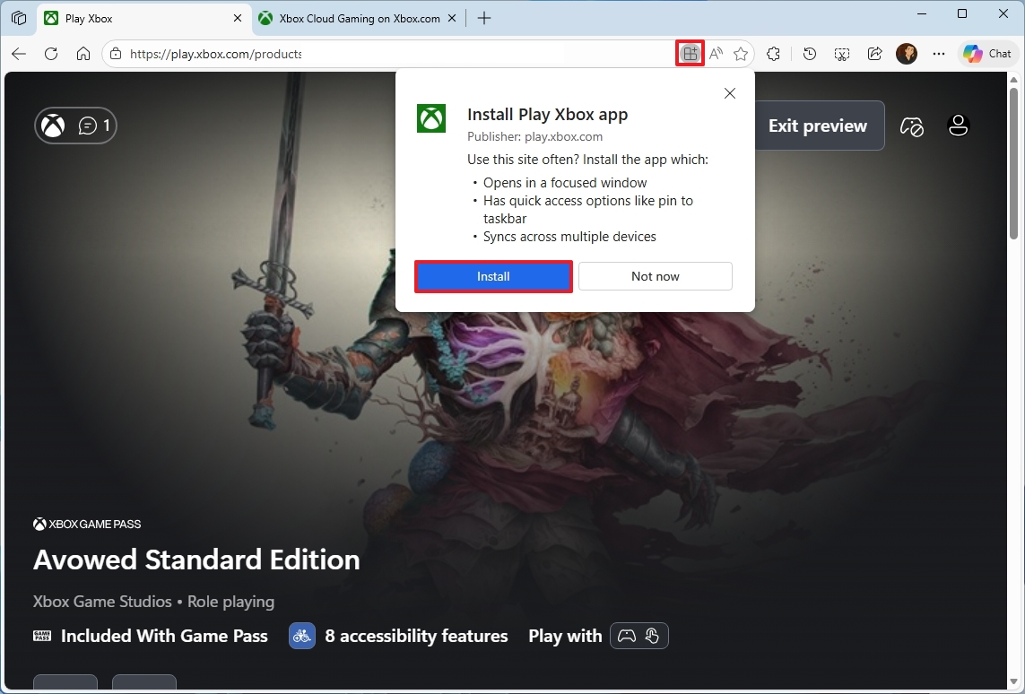Click 'Included With Game Pass' text
1025x694 pixels.
click(164, 636)
